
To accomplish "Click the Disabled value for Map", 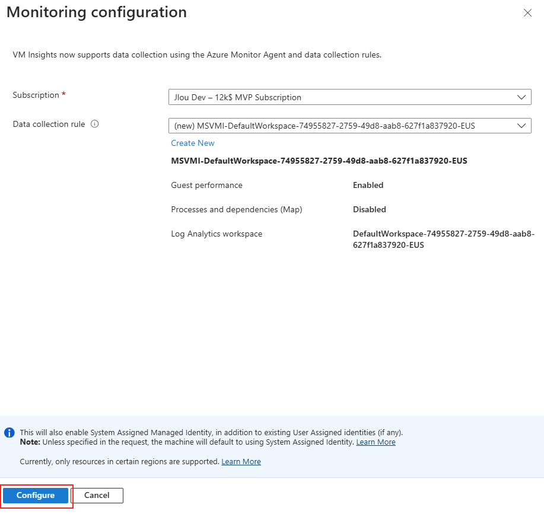I will pos(370,209).
